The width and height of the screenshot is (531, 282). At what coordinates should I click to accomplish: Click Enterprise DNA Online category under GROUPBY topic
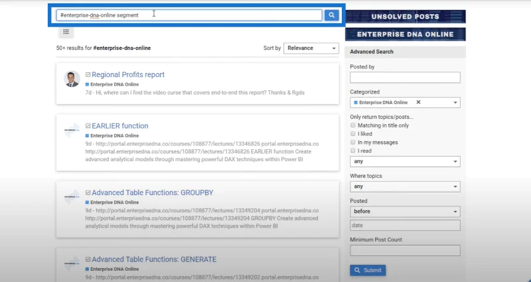pos(112,202)
